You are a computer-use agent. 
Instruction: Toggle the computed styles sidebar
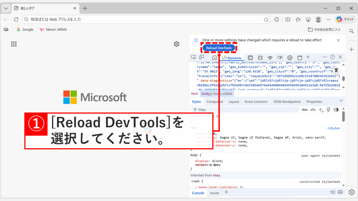(336, 110)
